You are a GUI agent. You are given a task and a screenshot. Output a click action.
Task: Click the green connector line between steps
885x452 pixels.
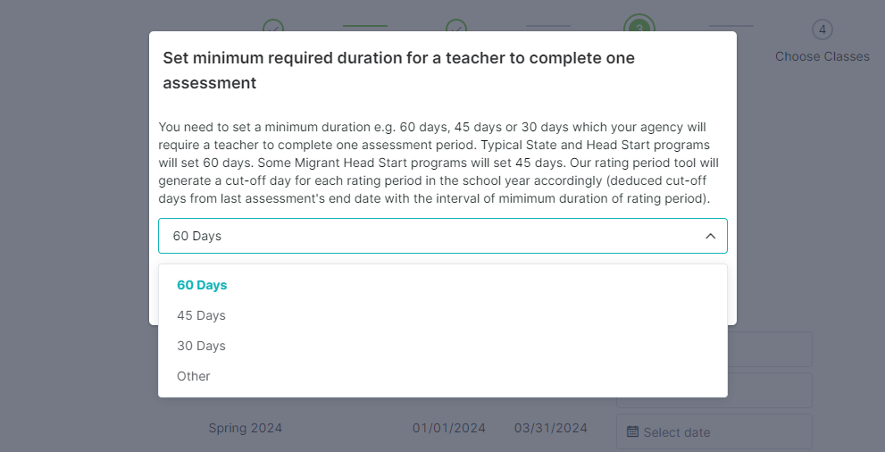tap(365, 26)
